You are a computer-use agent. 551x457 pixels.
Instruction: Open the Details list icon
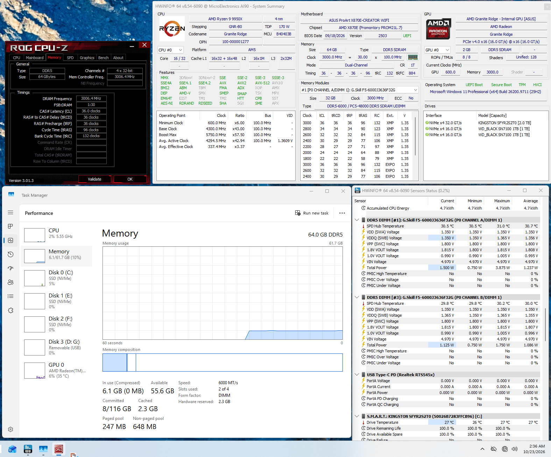10,296
